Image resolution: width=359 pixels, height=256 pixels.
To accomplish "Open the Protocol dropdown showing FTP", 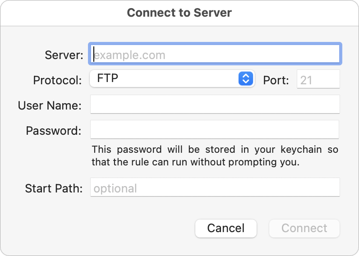I will click(172, 78).
